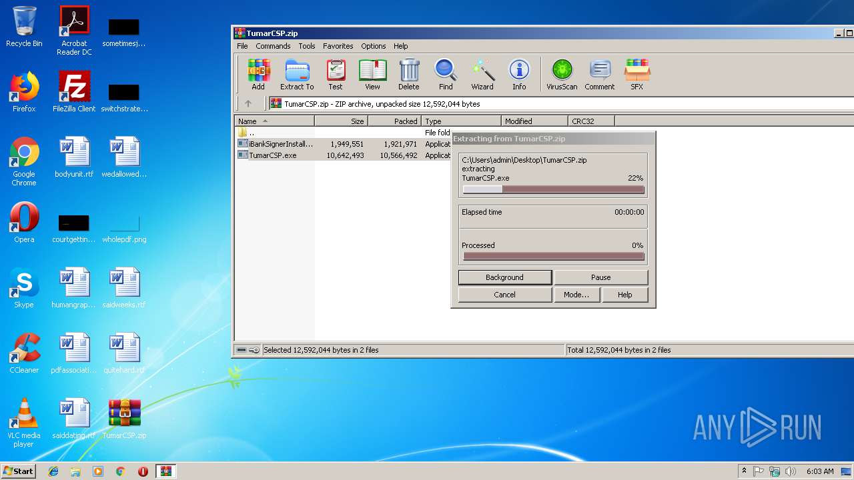Viewport: 854px width, 480px height.
Task: Show hidden system tray icons
Action: pyautogui.click(x=744, y=471)
